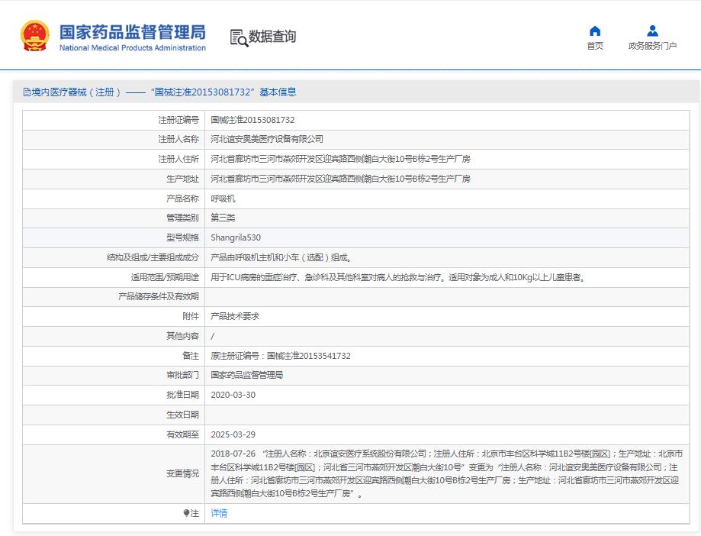Click the 数据查询 heading text
Screen dimensions: 701x536
[272, 37]
